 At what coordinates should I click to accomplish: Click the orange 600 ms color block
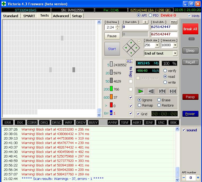click(x=111, y=97)
